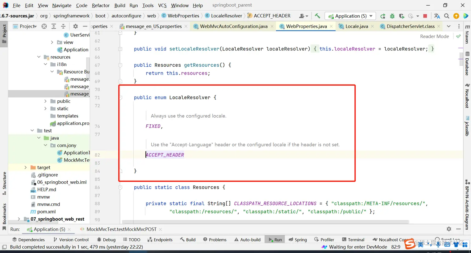Open the File menu

(17, 5)
